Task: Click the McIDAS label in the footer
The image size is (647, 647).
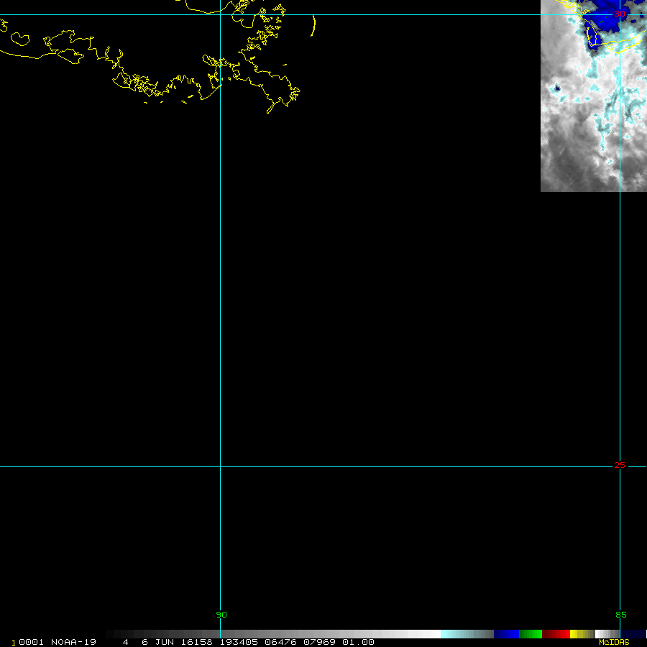Action: coord(614,642)
